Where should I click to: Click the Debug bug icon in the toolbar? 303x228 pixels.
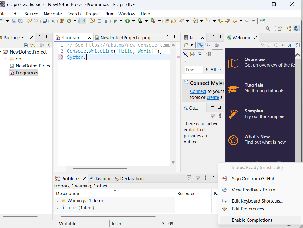(x=115, y=21)
